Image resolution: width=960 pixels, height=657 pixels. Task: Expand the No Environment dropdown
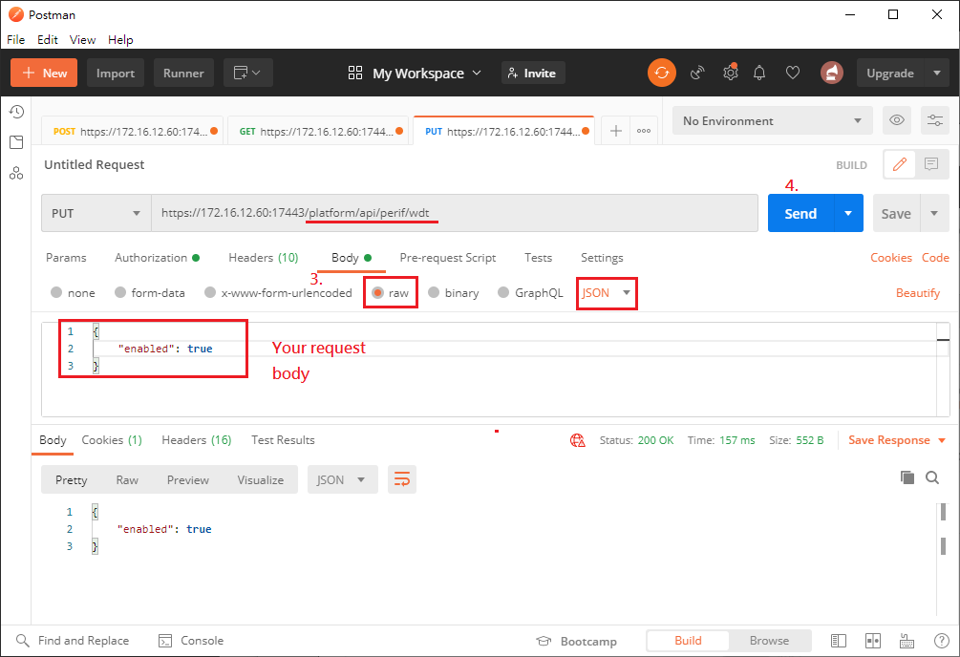[772, 121]
